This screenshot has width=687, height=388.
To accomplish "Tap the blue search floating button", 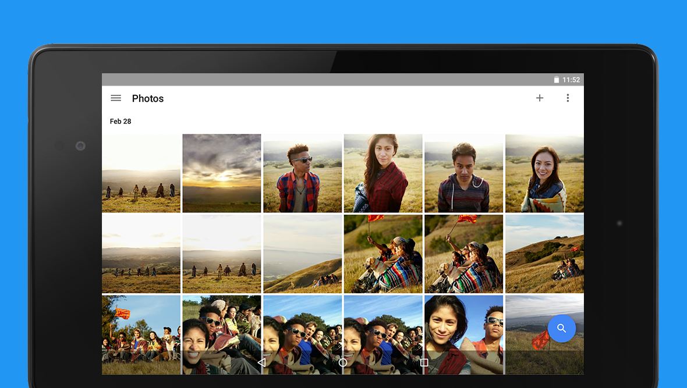I will point(561,328).
